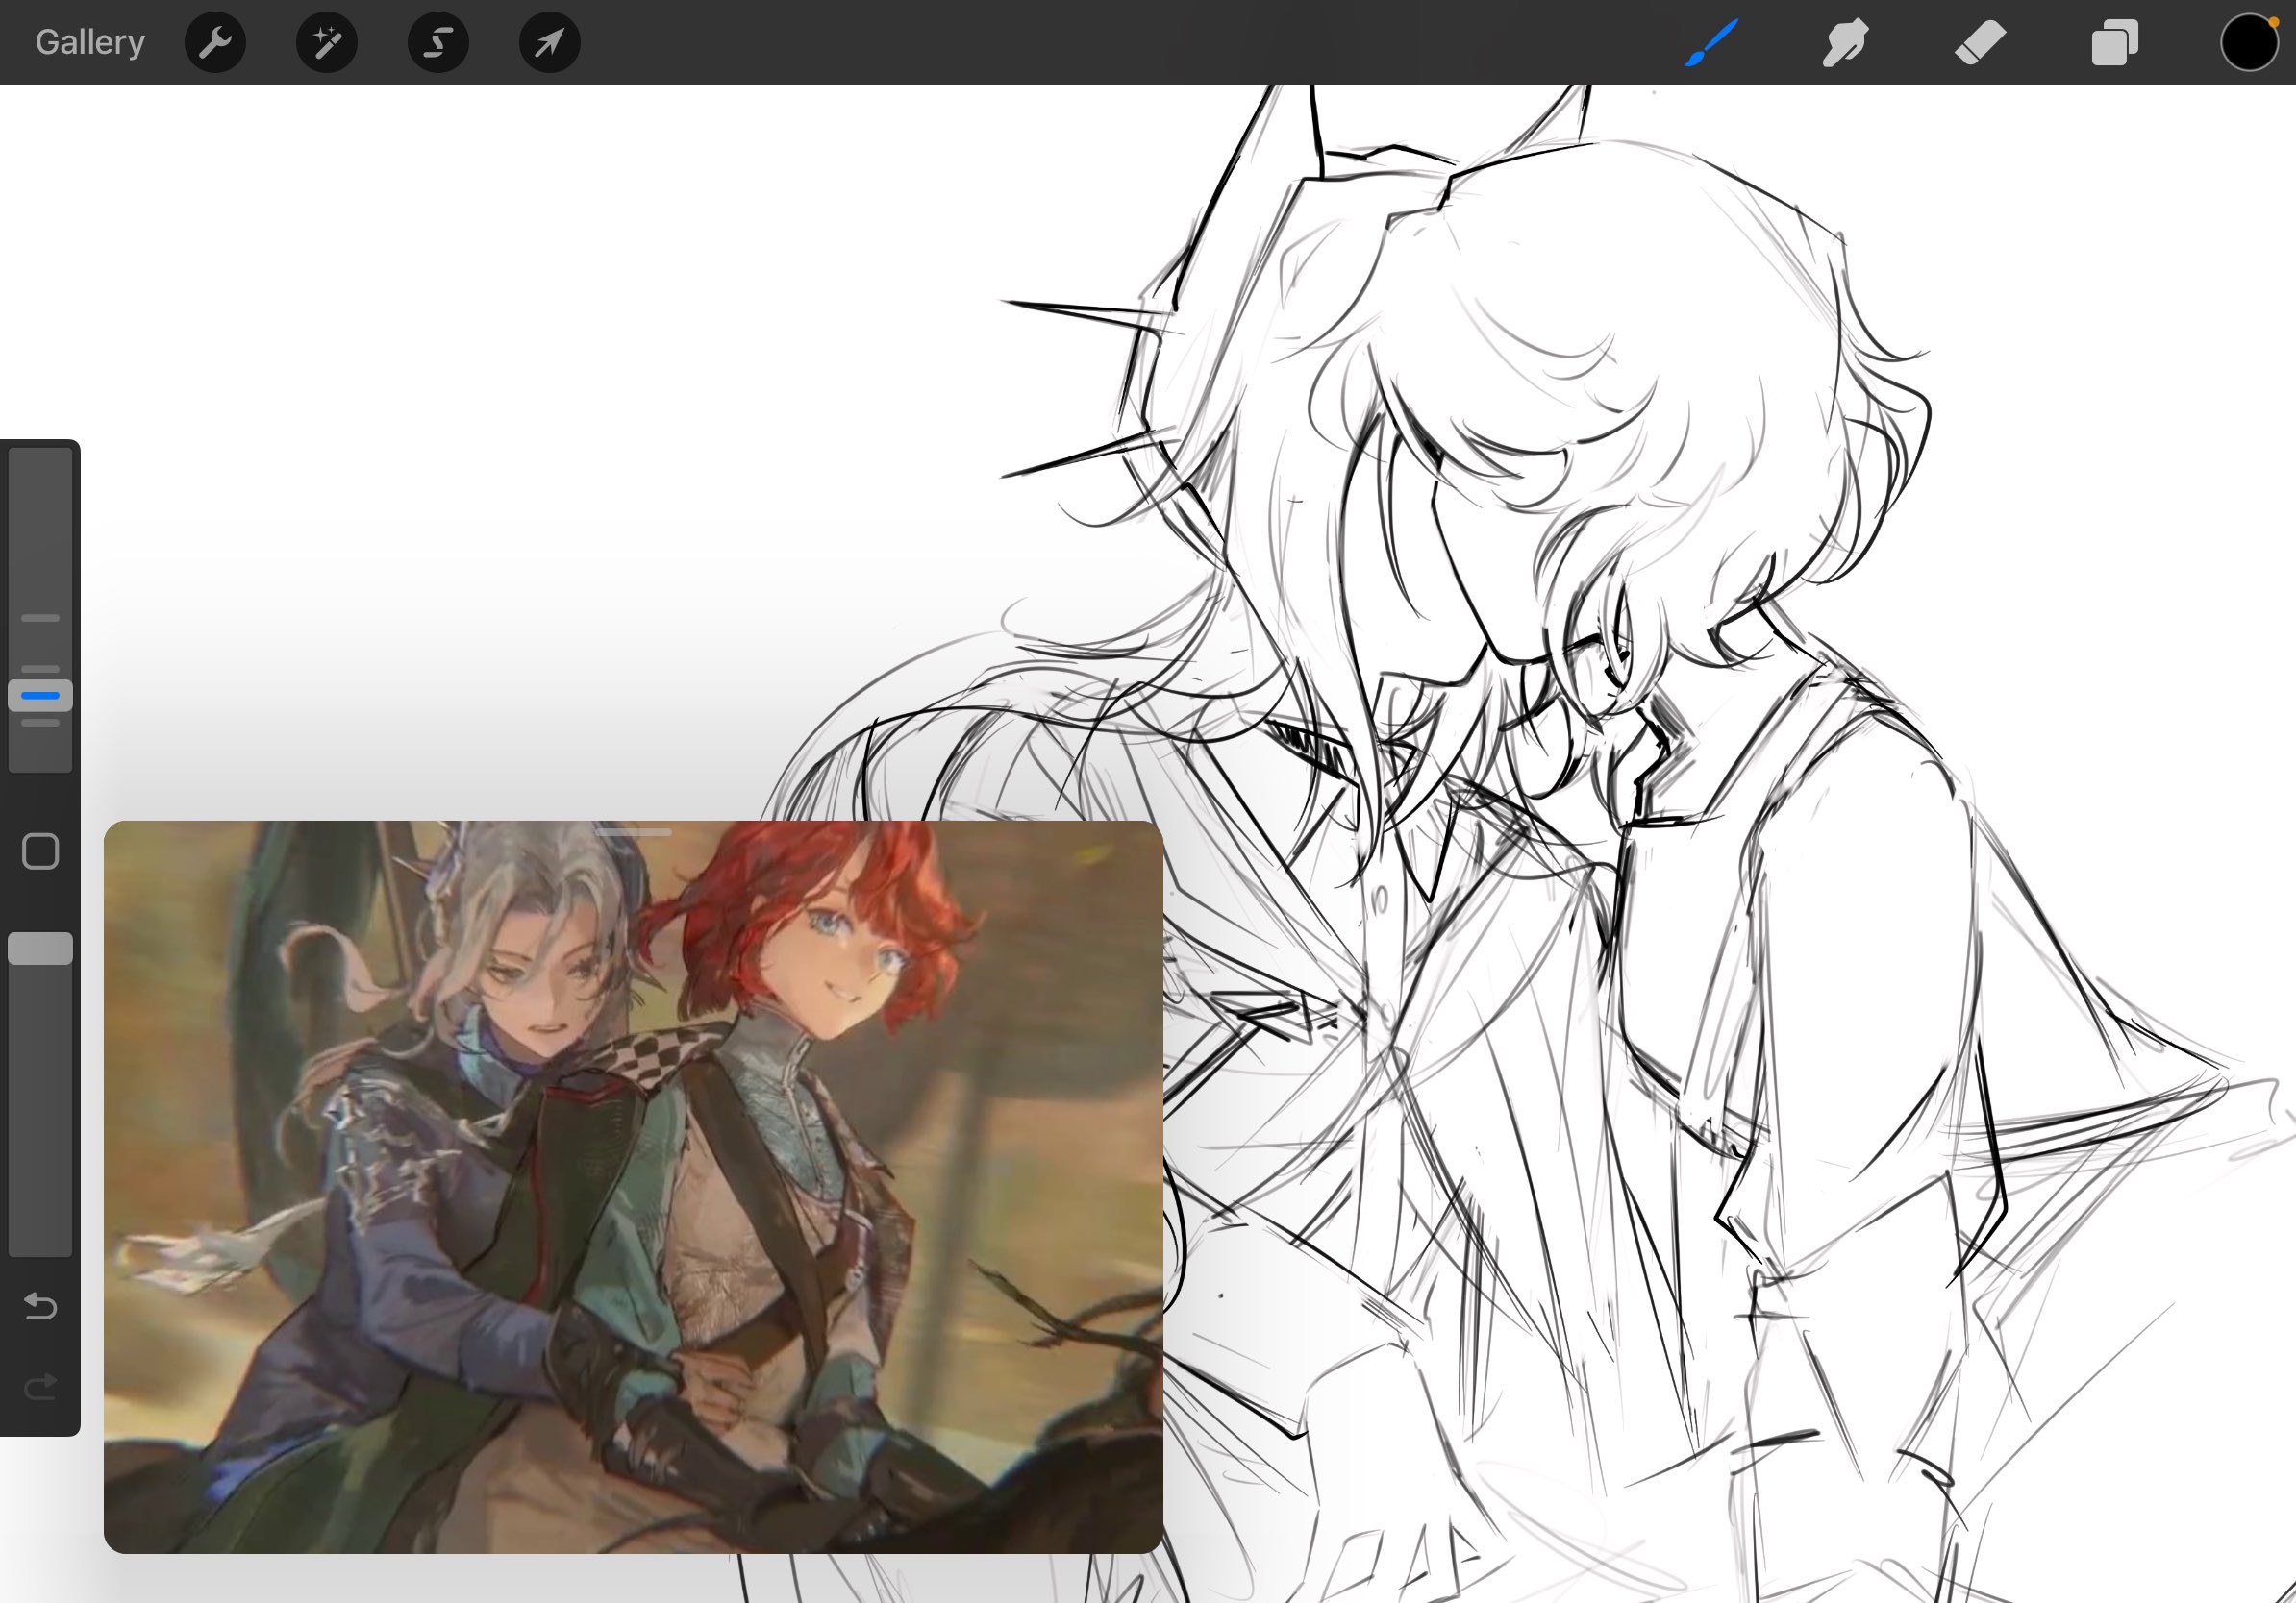This screenshot has height=1603, width=2296.
Task: Open the Adjustments magic wand menu
Action: pyautogui.click(x=327, y=42)
